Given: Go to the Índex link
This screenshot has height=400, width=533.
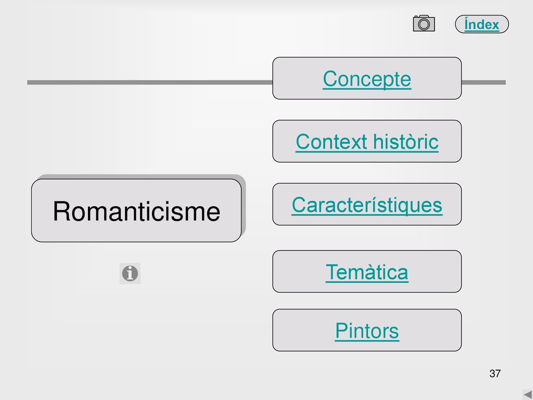Looking at the screenshot, I should coord(481,24).
